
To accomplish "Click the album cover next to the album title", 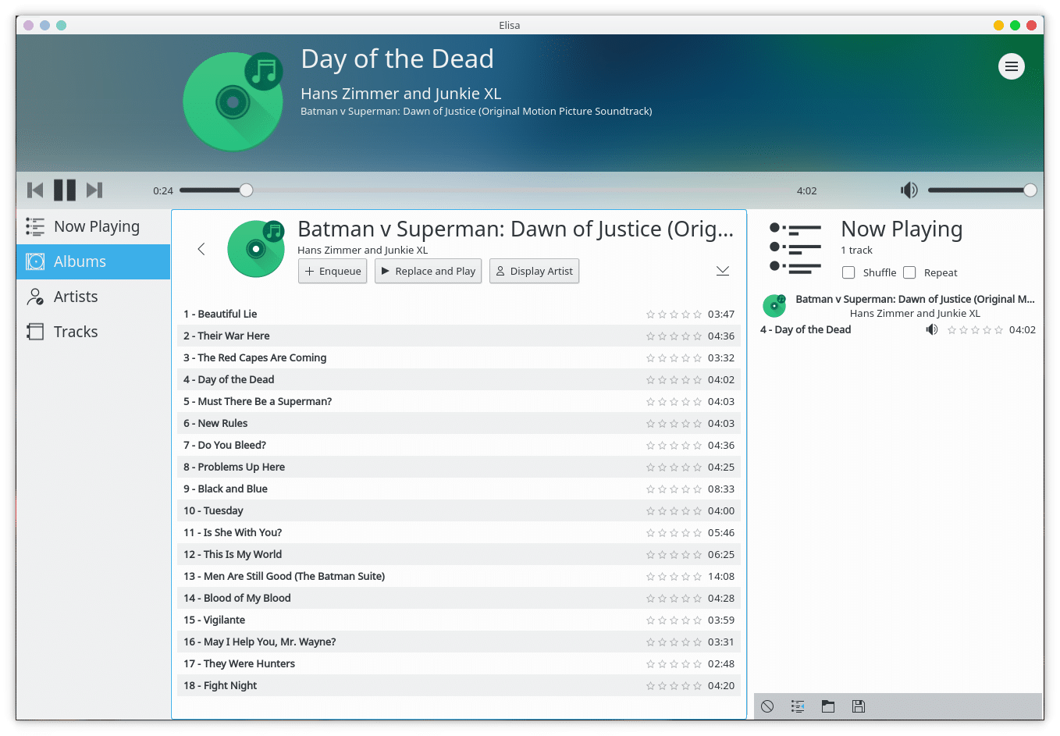I will coord(256,249).
